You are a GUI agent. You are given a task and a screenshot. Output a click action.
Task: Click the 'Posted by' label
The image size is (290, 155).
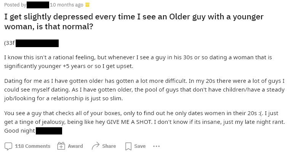(15, 5)
